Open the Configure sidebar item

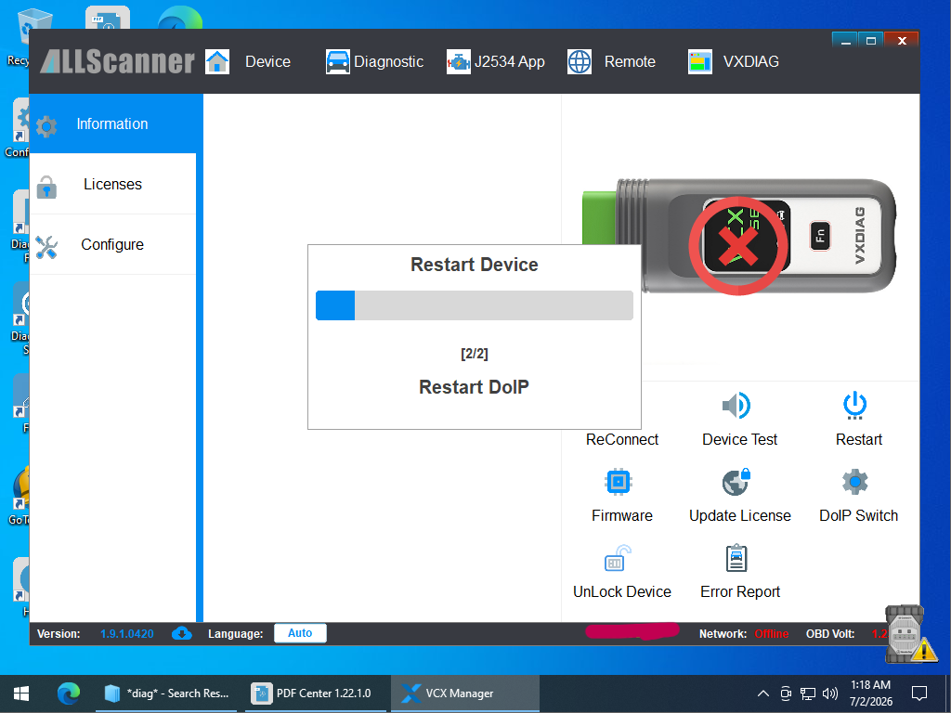(x=112, y=244)
